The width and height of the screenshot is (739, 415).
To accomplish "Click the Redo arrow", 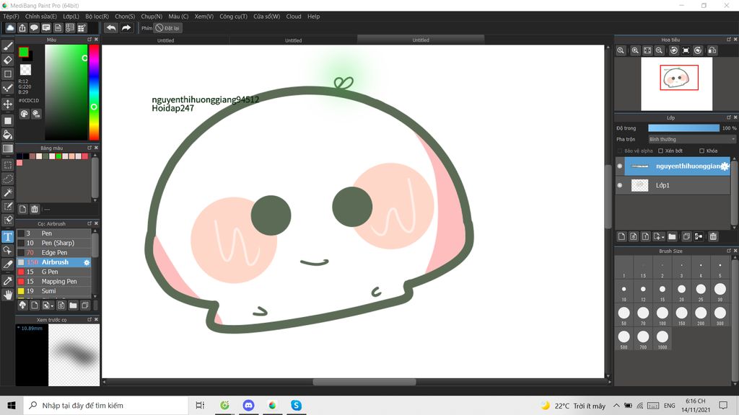I will coord(126,28).
